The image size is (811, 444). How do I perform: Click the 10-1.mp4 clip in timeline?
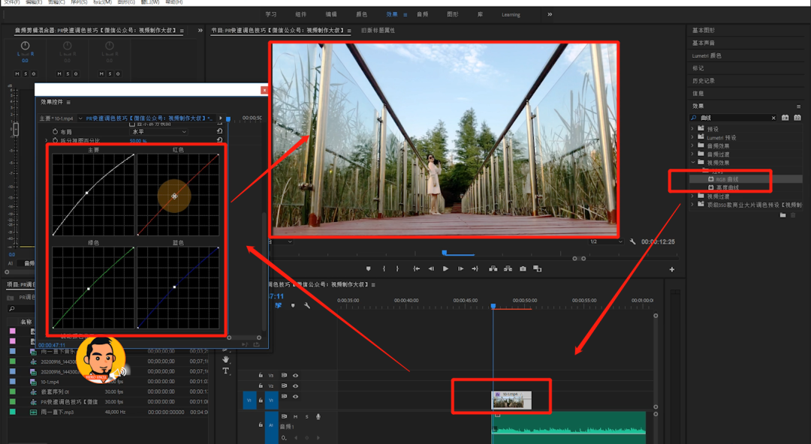tap(511, 400)
